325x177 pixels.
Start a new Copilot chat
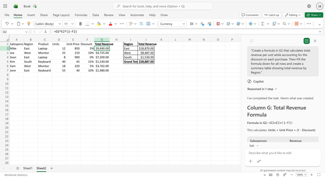tap(306, 41)
